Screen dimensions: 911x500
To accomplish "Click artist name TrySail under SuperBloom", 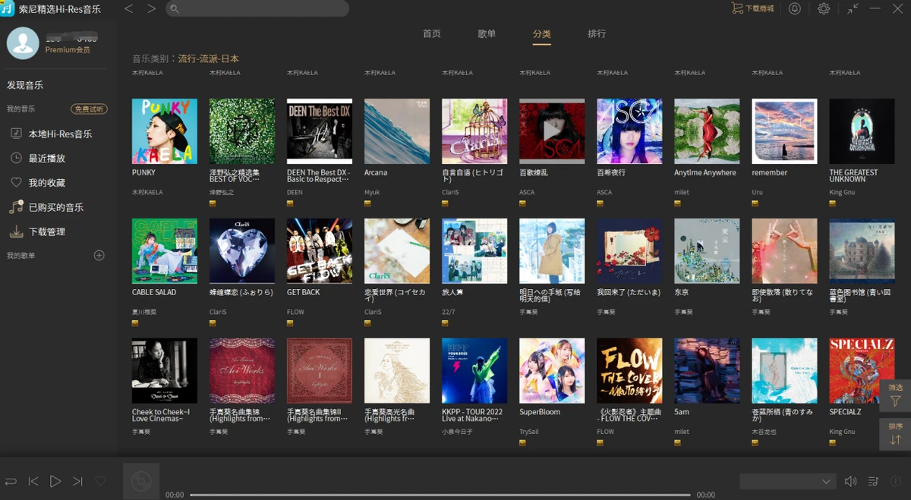I will click(529, 432).
